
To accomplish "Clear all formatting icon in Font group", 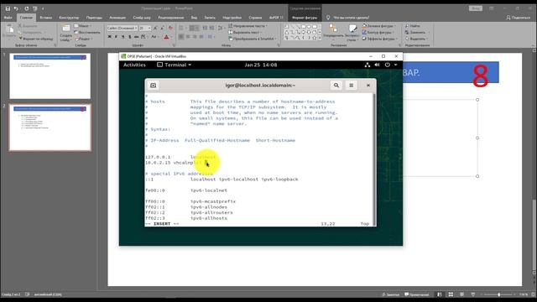I will (x=170, y=28).
